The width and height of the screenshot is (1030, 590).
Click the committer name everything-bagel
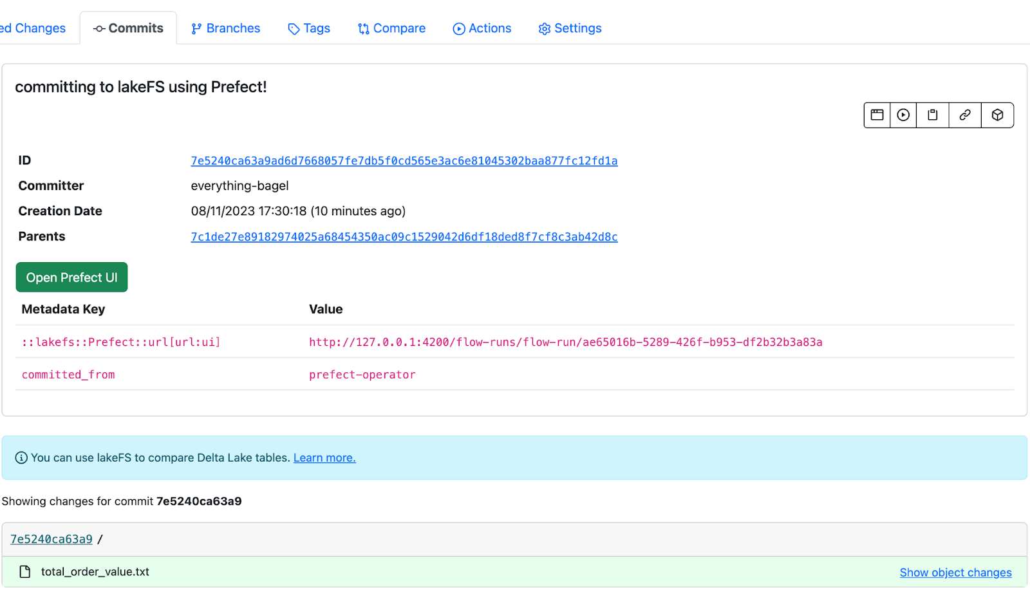239,186
